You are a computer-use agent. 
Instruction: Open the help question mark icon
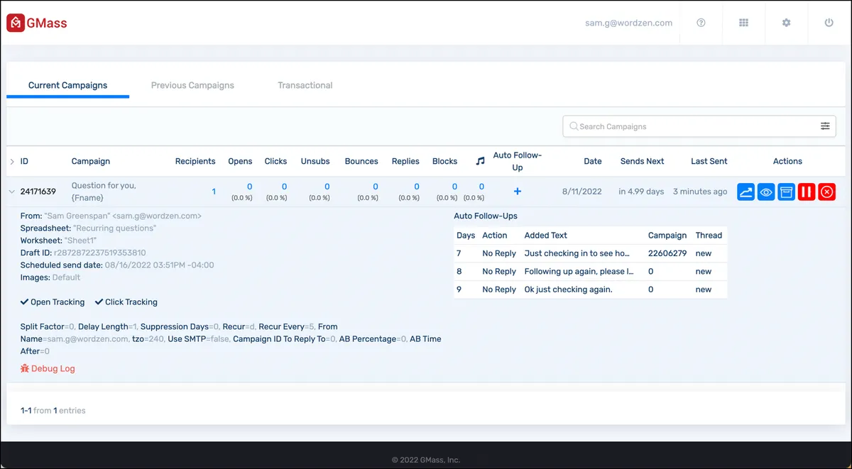coord(701,23)
